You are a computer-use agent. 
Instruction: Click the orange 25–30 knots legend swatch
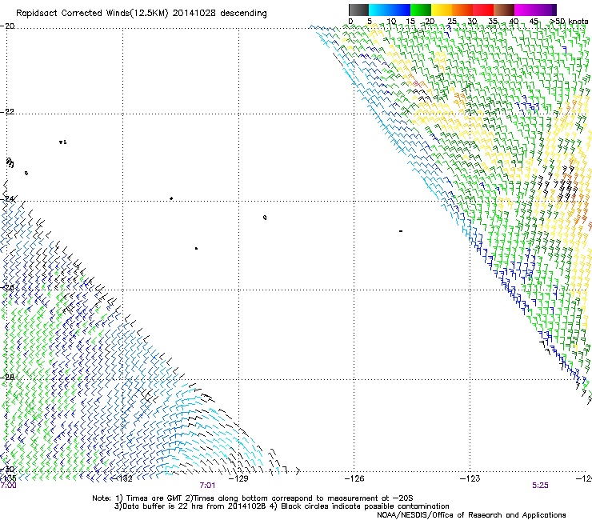point(462,10)
